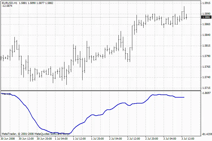Click the right end of the blue indicator line
This screenshot has width=212, height=141.
184,97
